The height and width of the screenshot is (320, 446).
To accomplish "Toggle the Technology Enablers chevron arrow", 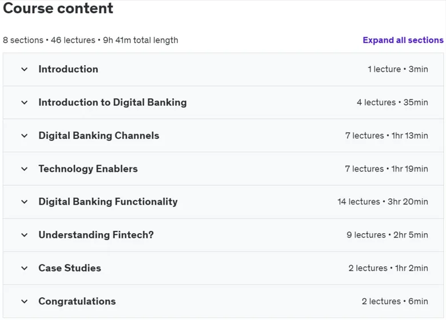I will click(x=25, y=169).
